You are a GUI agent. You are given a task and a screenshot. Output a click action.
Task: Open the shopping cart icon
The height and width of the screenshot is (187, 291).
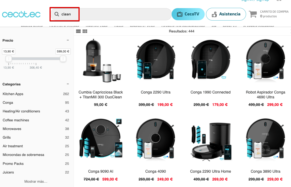click(x=253, y=14)
